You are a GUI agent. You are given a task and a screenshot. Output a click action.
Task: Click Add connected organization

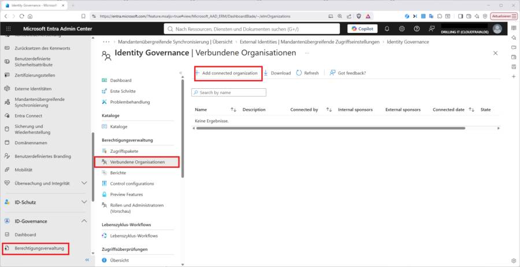pos(228,73)
